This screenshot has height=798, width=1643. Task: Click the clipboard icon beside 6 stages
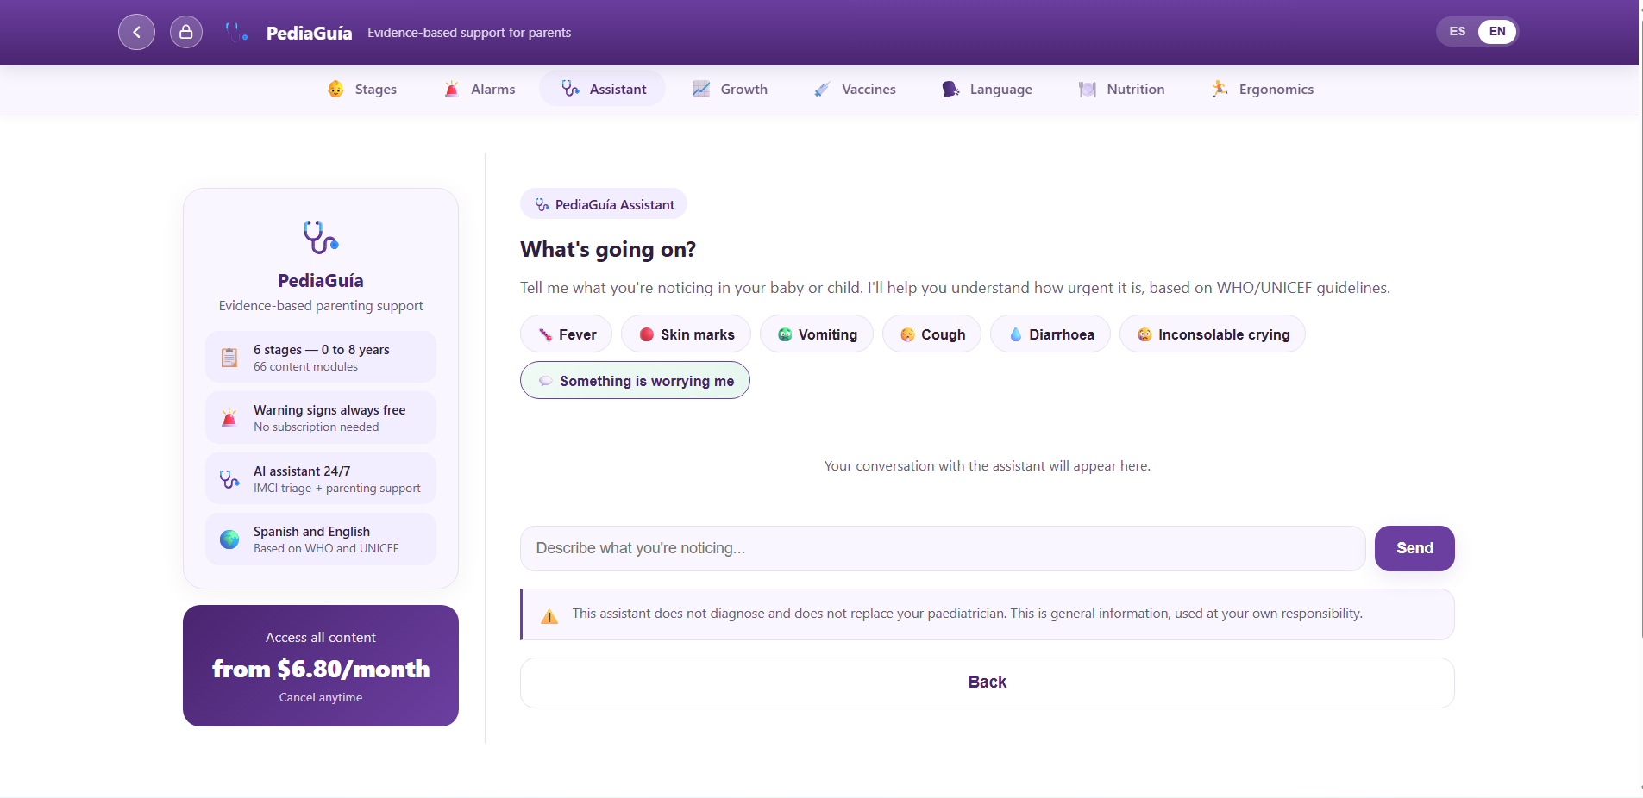tap(229, 358)
